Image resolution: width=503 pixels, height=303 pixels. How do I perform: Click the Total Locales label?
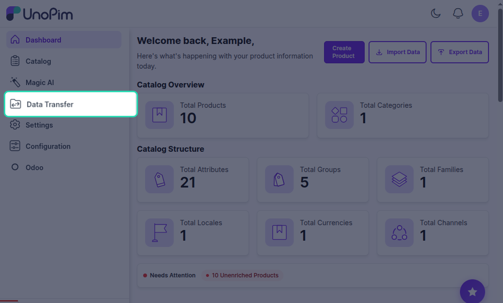click(201, 222)
